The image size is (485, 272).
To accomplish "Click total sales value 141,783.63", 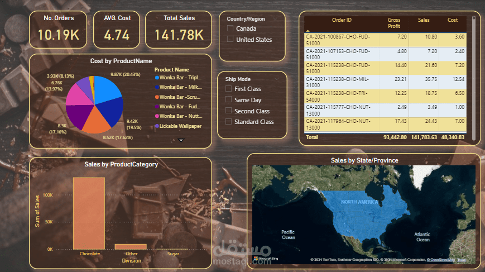I will pyautogui.click(x=424, y=137).
